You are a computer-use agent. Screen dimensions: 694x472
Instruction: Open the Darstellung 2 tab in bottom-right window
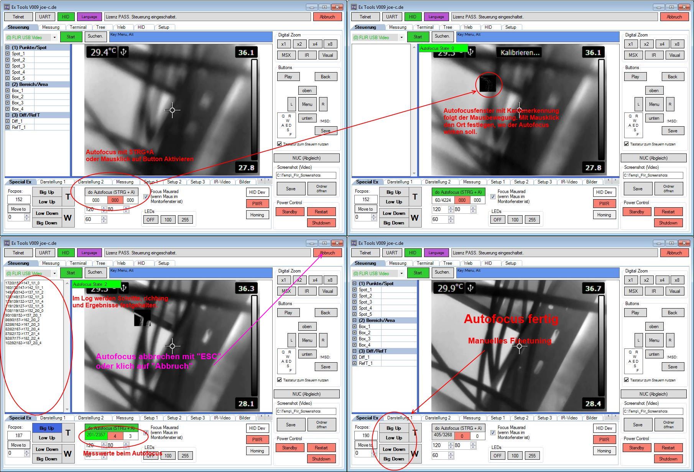pyautogui.click(x=437, y=418)
